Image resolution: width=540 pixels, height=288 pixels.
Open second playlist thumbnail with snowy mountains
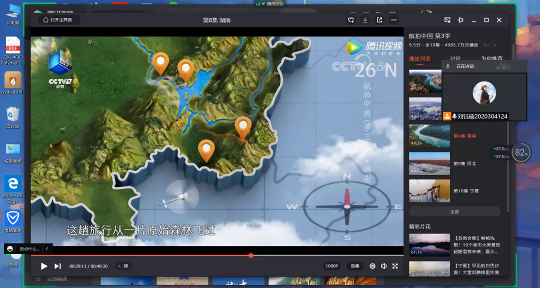coord(425,108)
